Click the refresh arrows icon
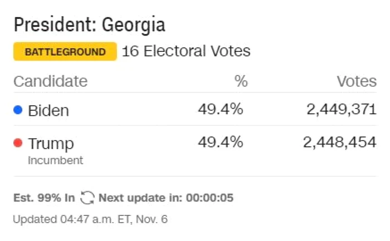The height and width of the screenshot is (241, 390). 87,198
